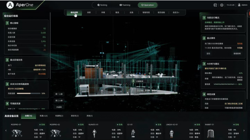Select the KUAVOS-01 humanoid robot image

pyautogui.click(x=95, y=133)
